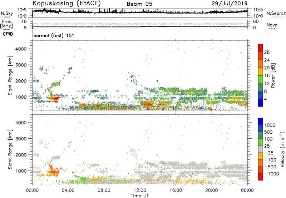Click the "16" label on the Power colorbar
This screenshot has height=198, width=286.
267,76
